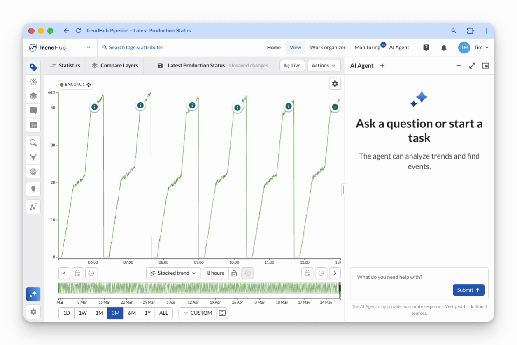Open the chevron next to TrendHub logo

coord(88,48)
